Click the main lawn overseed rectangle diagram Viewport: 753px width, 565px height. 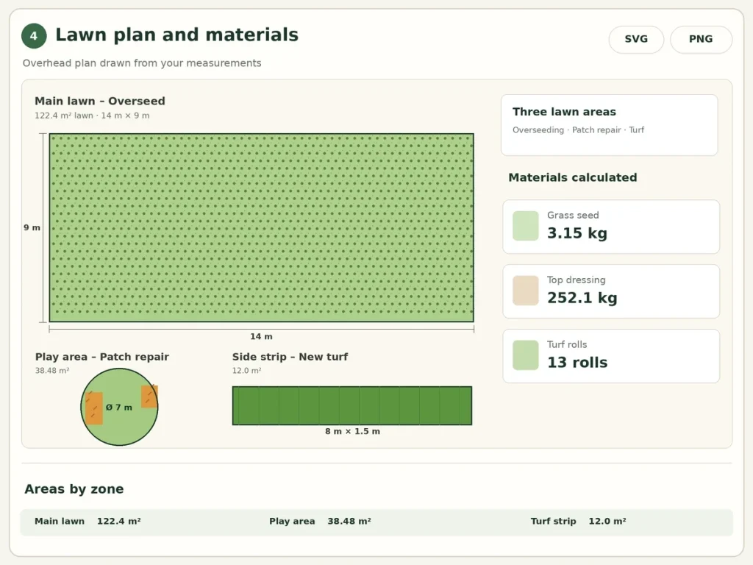point(261,228)
